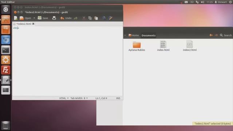The width and height of the screenshot is (233, 131).
Task: Open the battery indicator menu
Action: click(x=192, y=2)
